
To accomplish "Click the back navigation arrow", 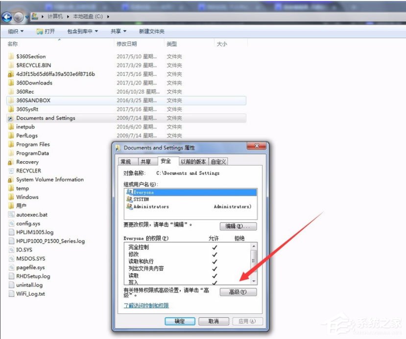I will click(x=6, y=17).
